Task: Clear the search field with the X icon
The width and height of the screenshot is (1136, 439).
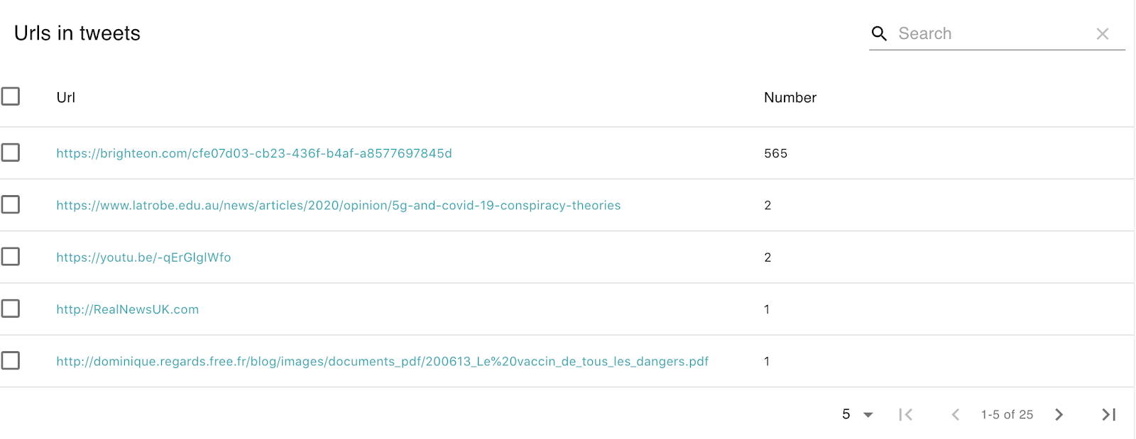Action: click(1103, 33)
